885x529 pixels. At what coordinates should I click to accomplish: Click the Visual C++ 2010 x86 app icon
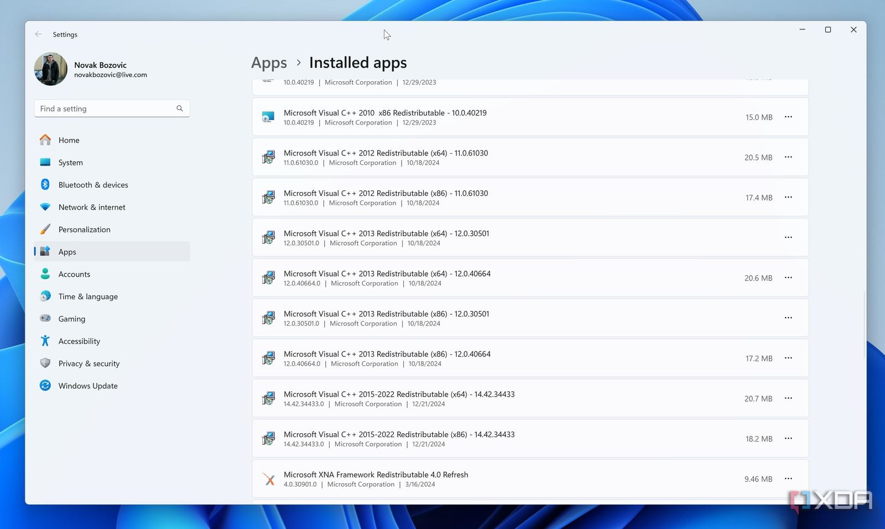pyautogui.click(x=268, y=117)
